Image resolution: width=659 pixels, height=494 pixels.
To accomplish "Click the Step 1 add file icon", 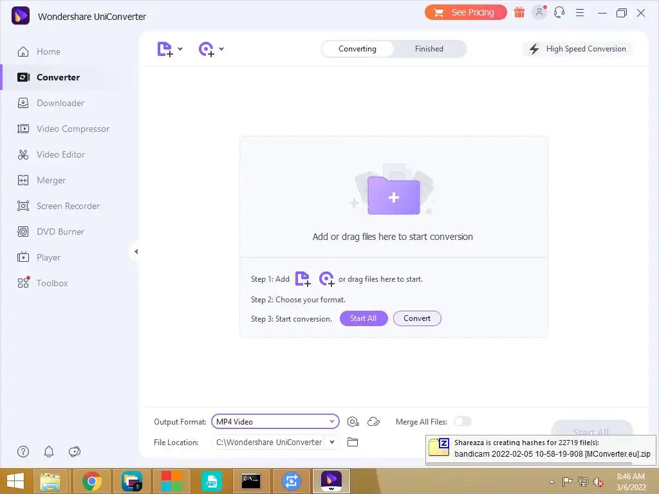I will (x=302, y=279).
